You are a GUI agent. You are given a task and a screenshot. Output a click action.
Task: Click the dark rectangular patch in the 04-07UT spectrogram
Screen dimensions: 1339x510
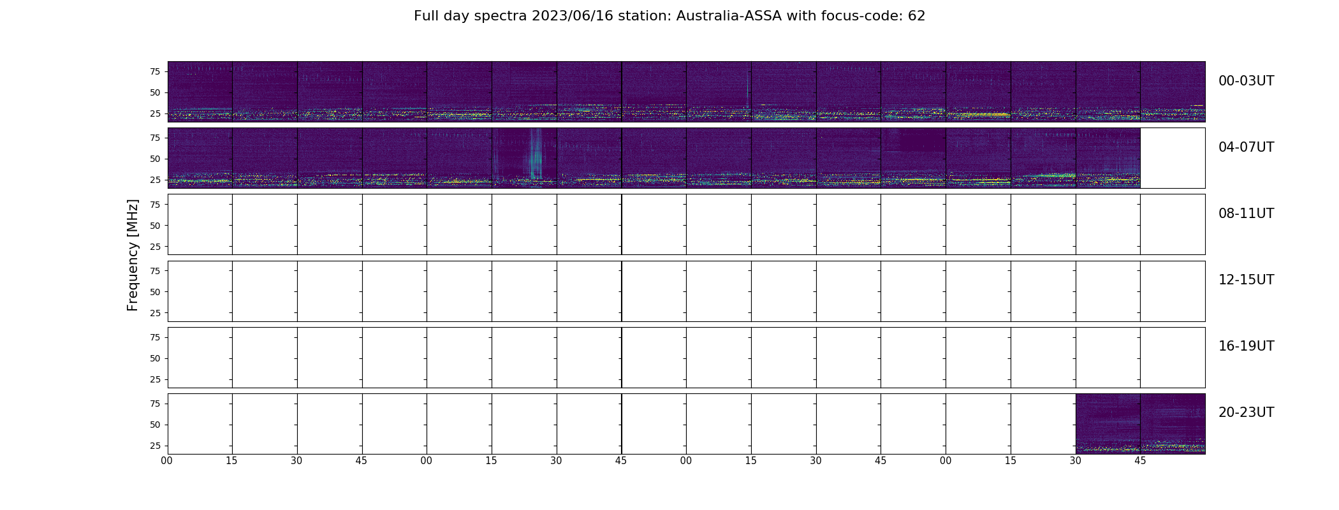click(921, 140)
